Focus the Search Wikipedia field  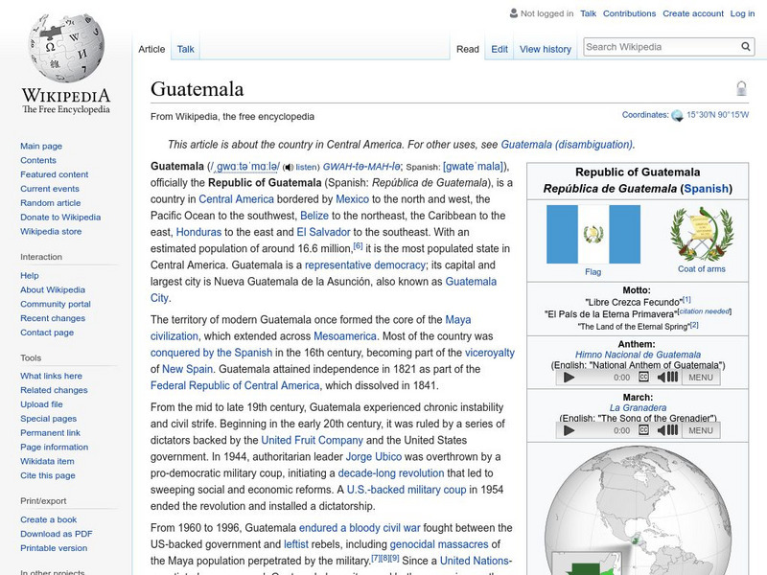click(x=662, y=47)
